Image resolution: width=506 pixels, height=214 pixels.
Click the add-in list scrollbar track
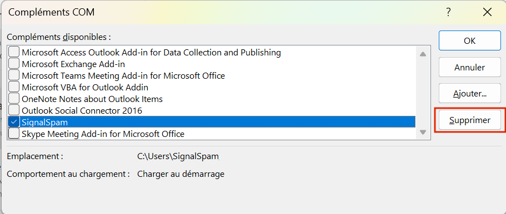coord(423,93)
